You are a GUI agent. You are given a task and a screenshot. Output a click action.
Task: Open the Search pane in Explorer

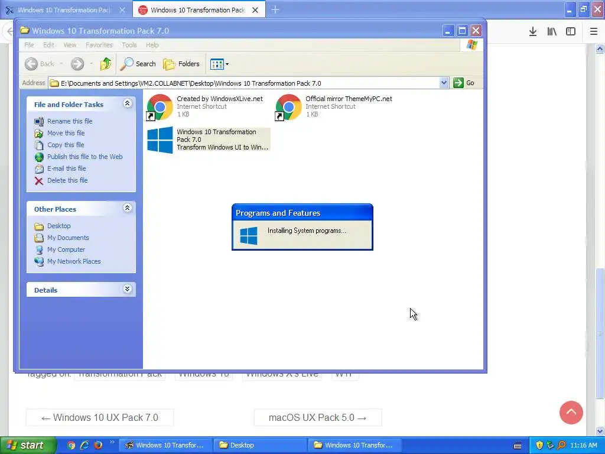pyautogui.click(x=138, y=64)
